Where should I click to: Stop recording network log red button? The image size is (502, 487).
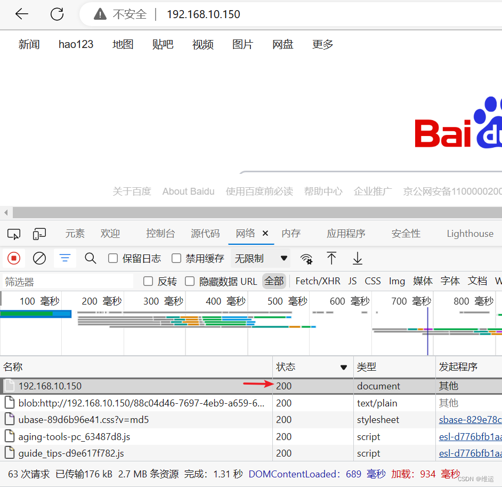(x=14, y=258)
